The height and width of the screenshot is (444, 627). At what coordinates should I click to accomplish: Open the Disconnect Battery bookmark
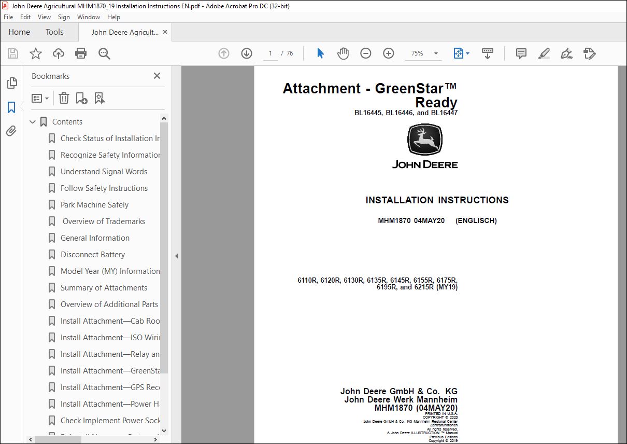pos(93,255)
